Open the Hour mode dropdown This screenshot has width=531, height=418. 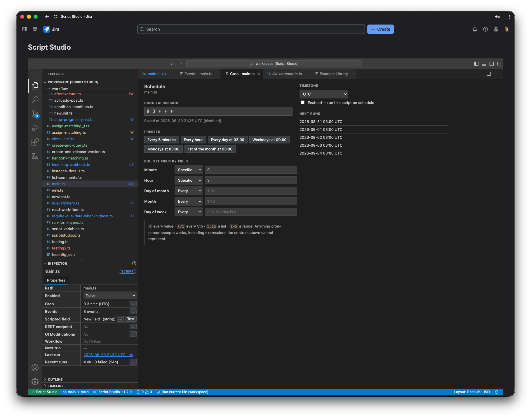point(189,180)
